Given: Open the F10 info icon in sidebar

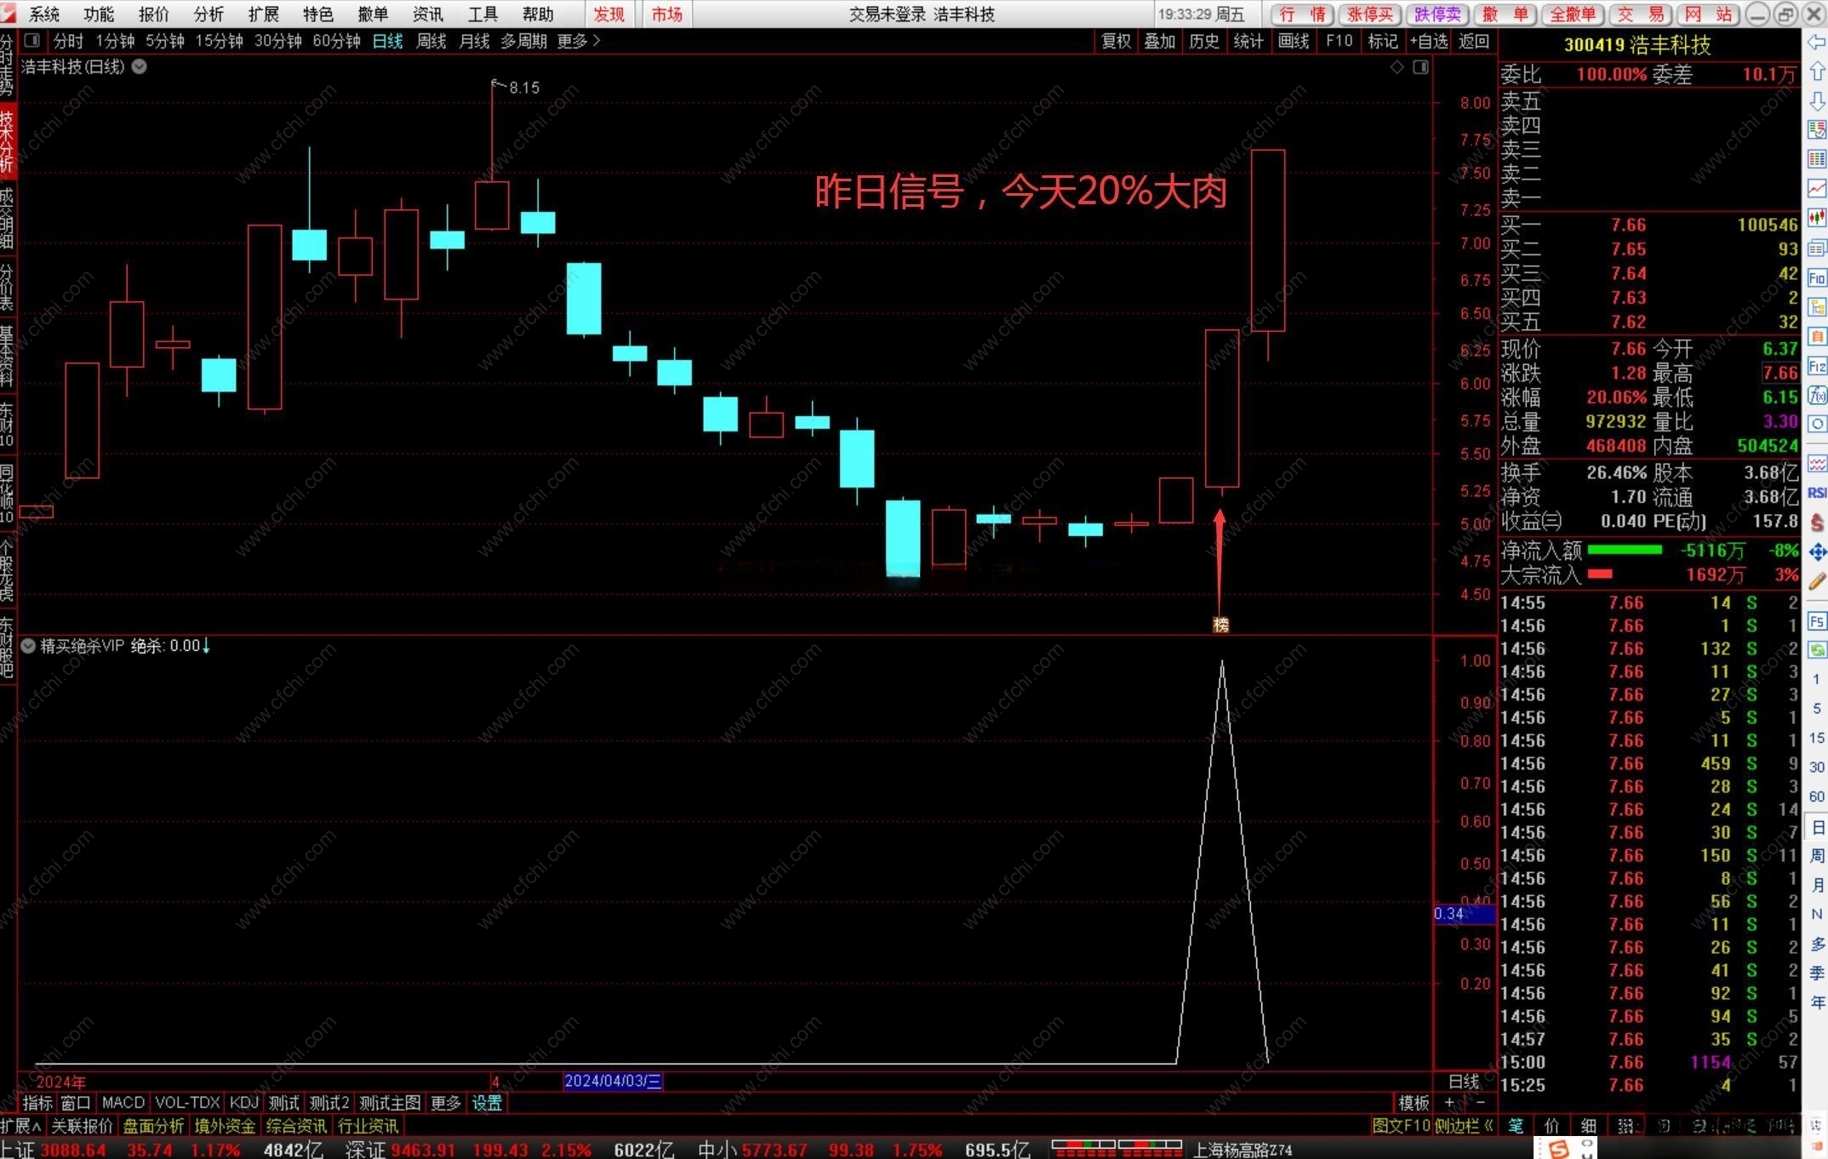Looking at the screenshot, I should (1817, 277).
